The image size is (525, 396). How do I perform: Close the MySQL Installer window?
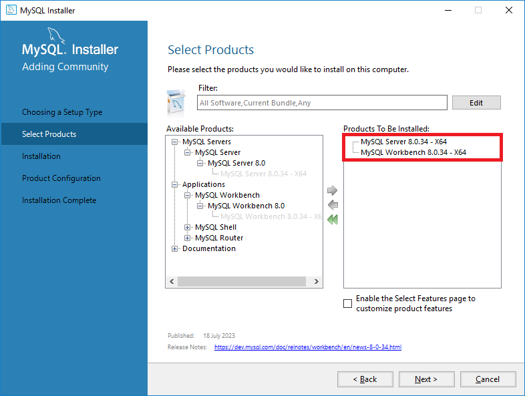click(509, 10)
